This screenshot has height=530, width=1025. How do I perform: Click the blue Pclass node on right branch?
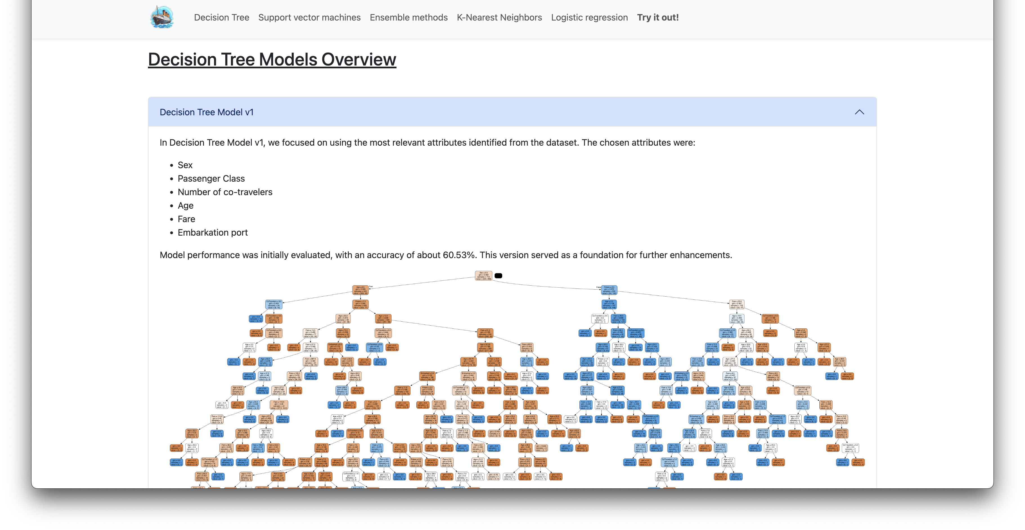(x=609, y=290)
